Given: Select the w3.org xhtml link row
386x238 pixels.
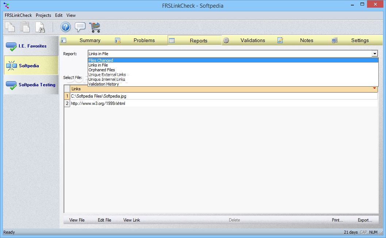Looking at the screenshot, I should click(224, 103).
